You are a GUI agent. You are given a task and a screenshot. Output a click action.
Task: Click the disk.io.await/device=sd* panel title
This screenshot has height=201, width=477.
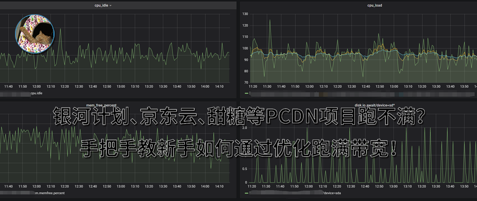tap(375, 105)
